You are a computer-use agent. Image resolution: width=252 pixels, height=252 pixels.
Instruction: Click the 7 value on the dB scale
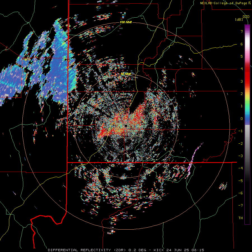tap(242, 31)
